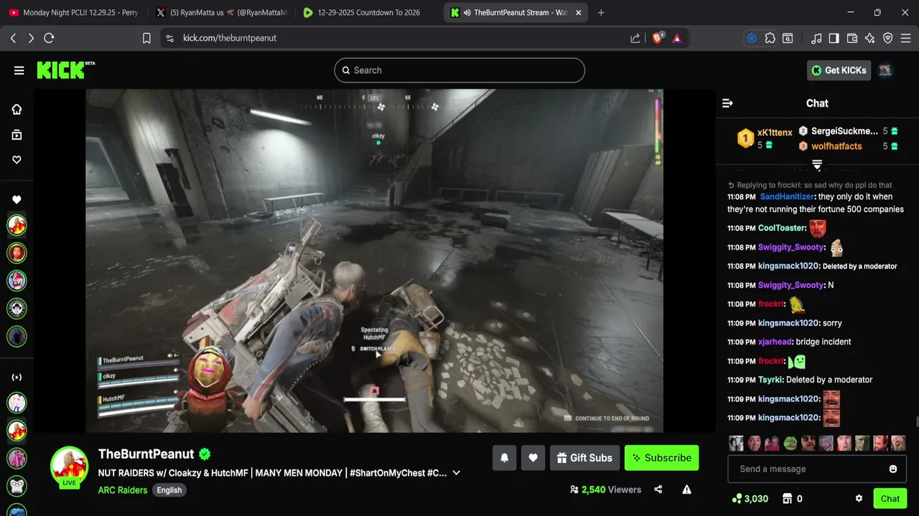Reload the page
Viewport: 919px width, 516px height.
pos(49,38)
